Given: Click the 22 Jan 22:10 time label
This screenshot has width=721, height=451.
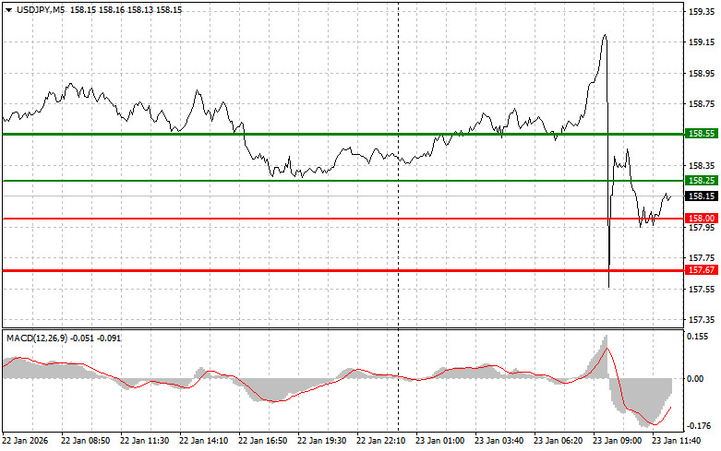Looking at the screenshot, I should point(380,441).
